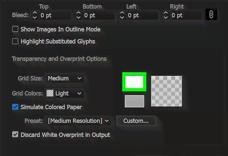Toggle the bleed link chain icon
Image resolution: width=228 pixels, height=156 pixels.
211,15
